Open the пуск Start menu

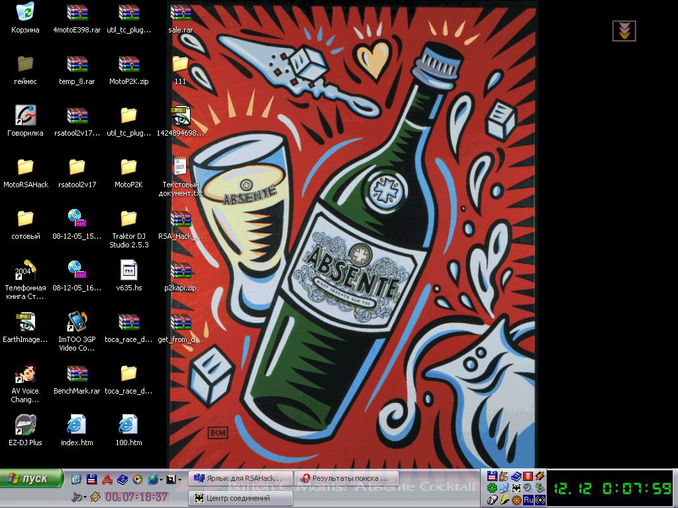click(x=31, y=479)
